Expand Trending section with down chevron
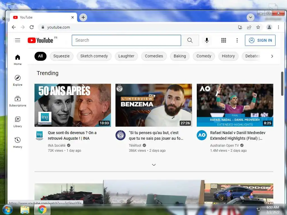This screenshot has height=215, width=287. click(154, 165)
